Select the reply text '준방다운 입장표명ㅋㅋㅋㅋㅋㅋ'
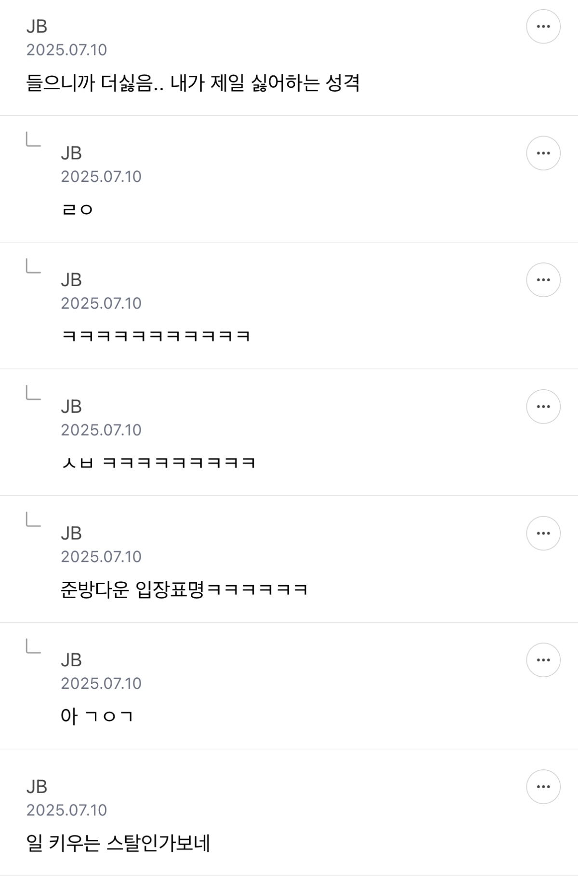 184,589
